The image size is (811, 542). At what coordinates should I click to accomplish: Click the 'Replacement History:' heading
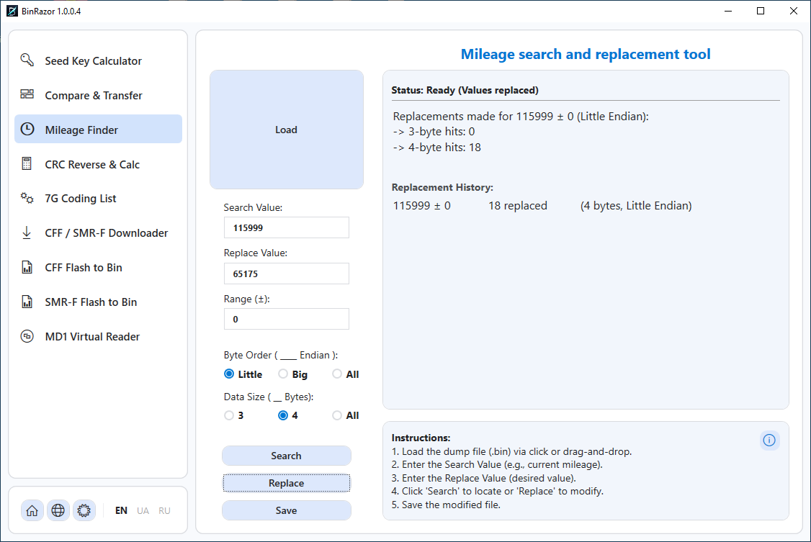point(442,187)
